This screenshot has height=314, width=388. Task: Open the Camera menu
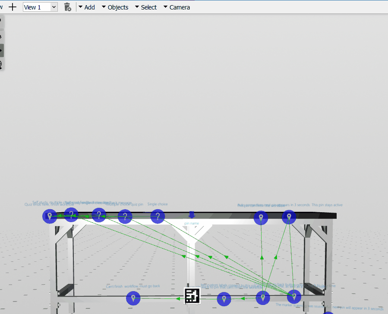pyautogui.click(x=177, y=7)
